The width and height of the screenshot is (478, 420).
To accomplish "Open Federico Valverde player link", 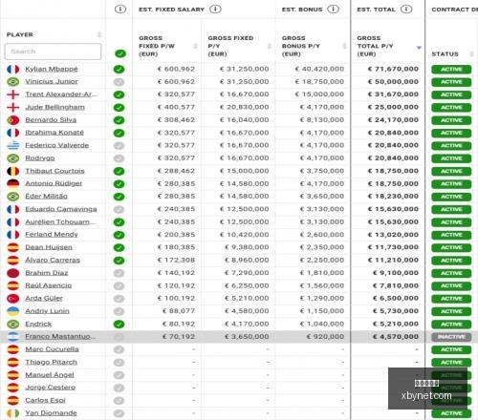I will (x=57, y=145).
